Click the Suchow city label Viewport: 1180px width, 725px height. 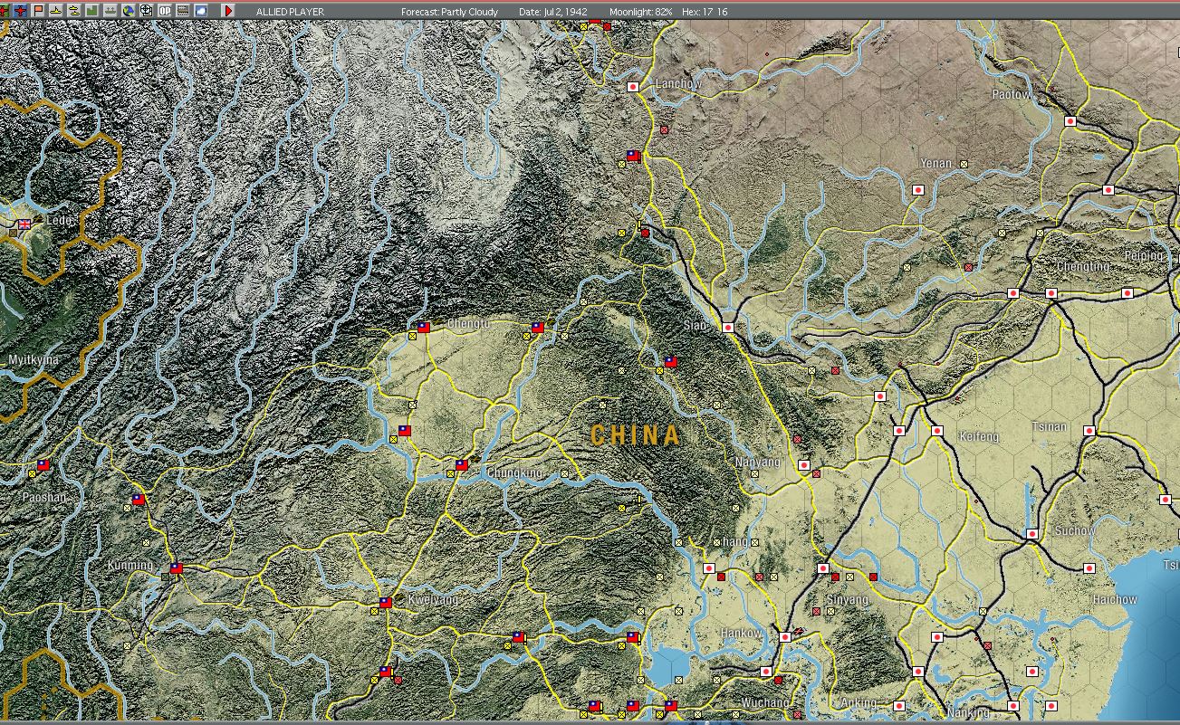coord(1073,531)
